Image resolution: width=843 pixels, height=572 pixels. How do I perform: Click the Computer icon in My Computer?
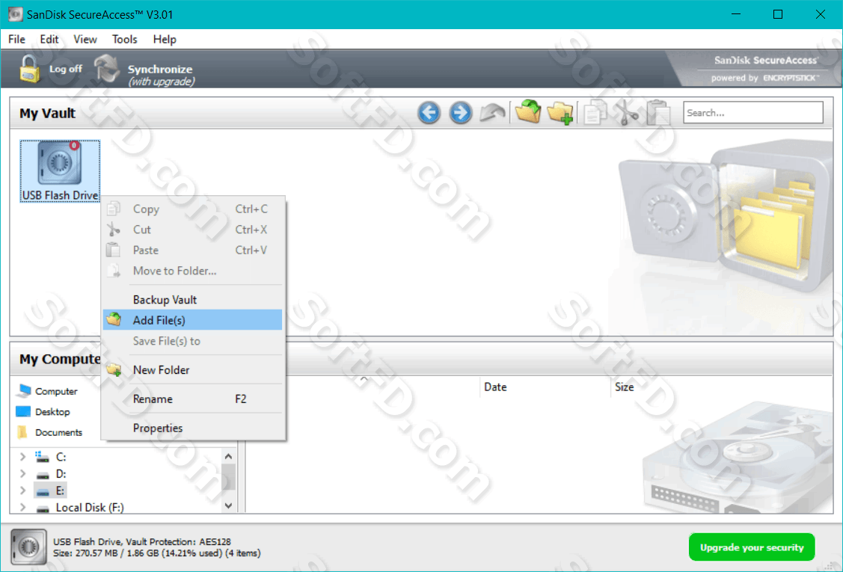pyautogui.click(x=23, y=391)
